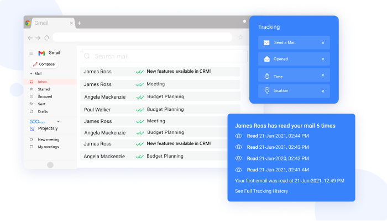Click the Opened tracking option

coord(294,59)
